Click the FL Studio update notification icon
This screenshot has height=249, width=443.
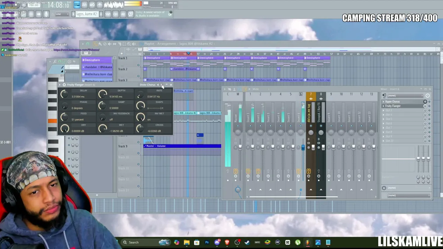[170, 13]
